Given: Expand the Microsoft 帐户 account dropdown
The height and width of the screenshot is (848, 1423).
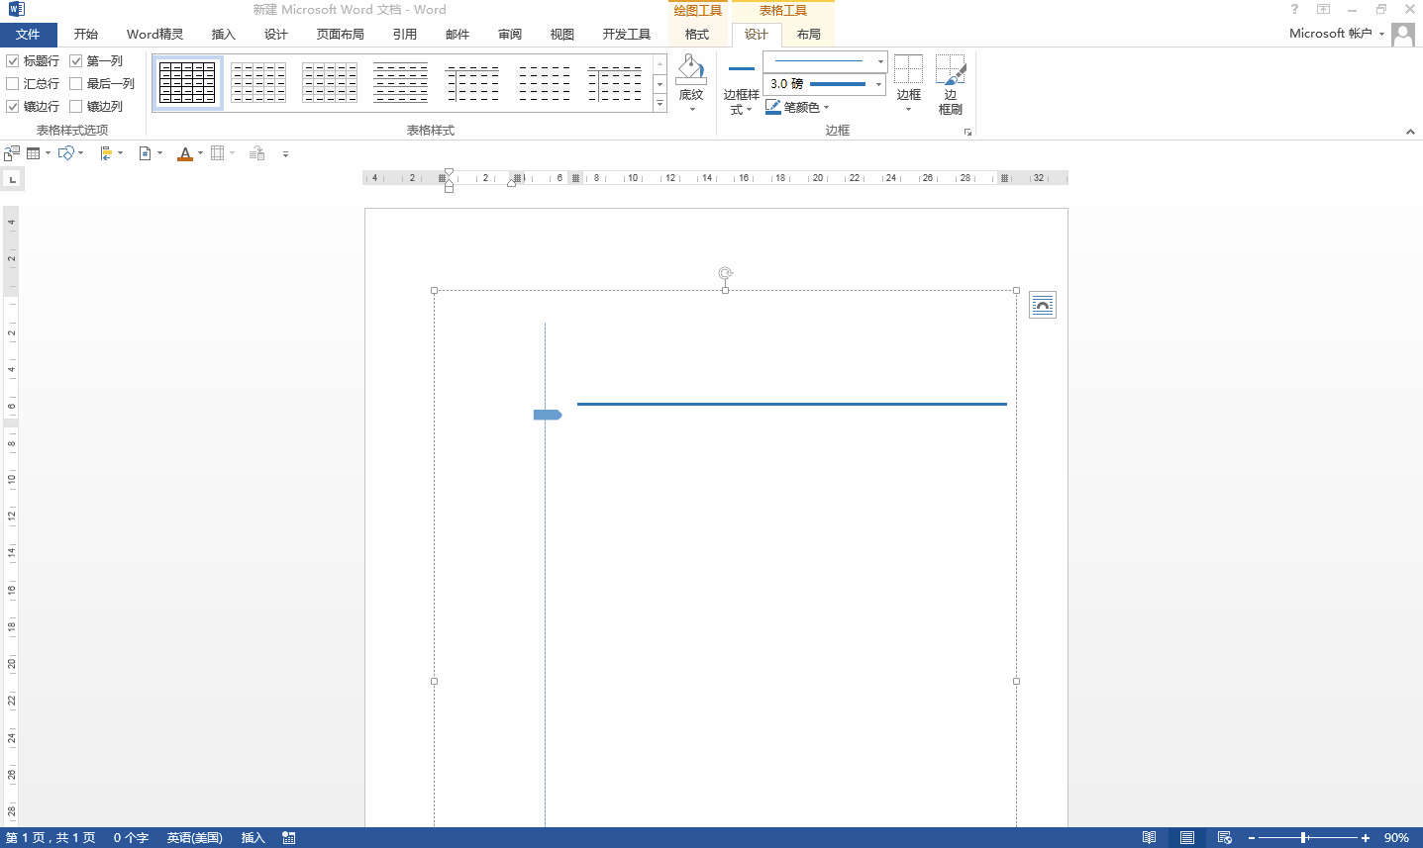Looking at the screenshot, I should pyautogui.click(x=1381, y=34).
